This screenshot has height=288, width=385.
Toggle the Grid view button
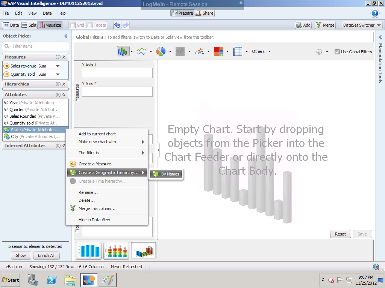click(77, 25)
